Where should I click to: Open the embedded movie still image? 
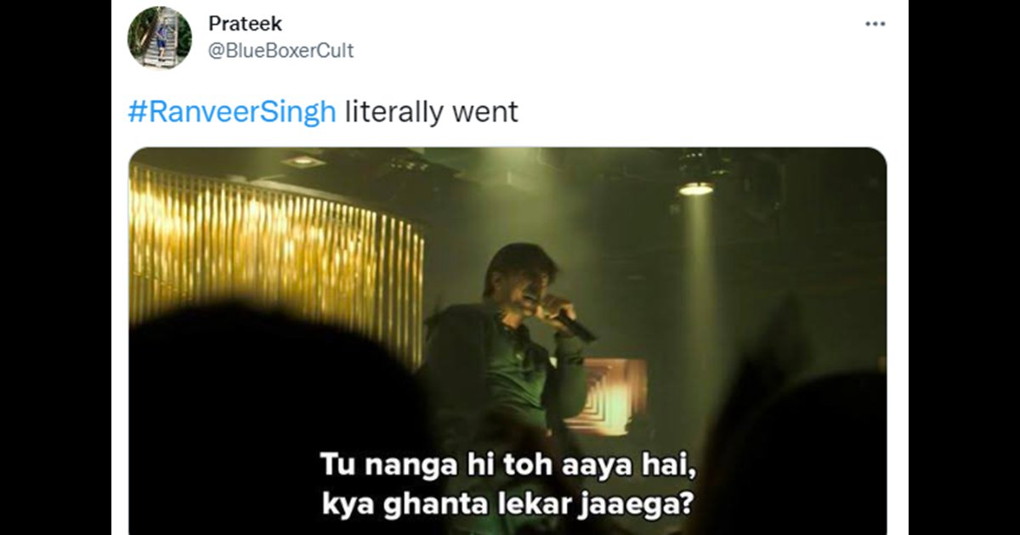507,341
